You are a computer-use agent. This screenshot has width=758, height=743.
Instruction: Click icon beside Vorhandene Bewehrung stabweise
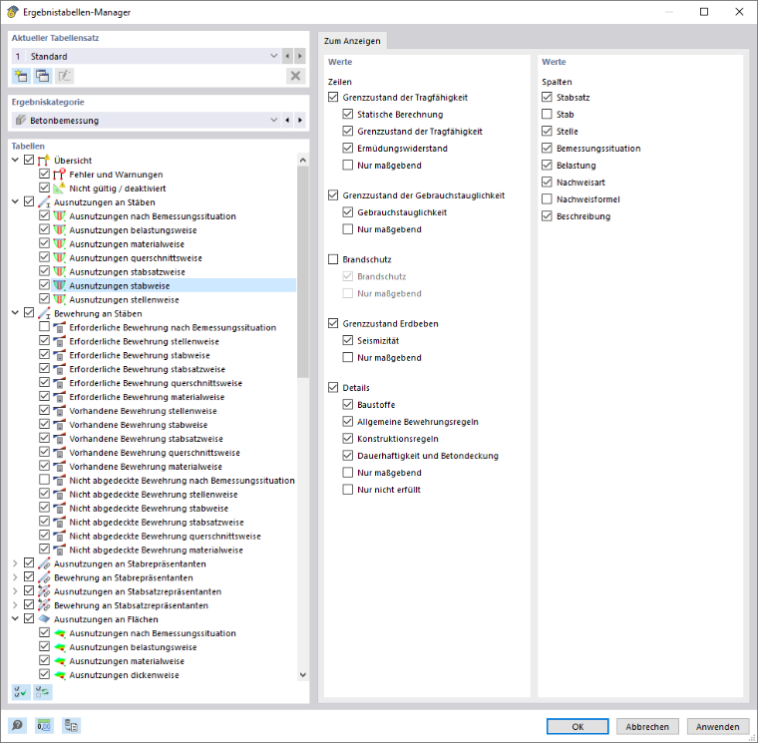(60, 425)
